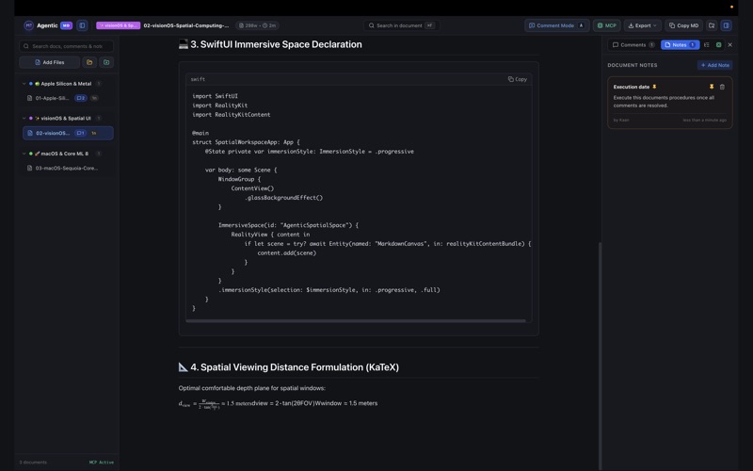The height and width of the screenshot is (471, 753).
Task: Click the Agentic avatar logo
Action: [x=28, y=25]
